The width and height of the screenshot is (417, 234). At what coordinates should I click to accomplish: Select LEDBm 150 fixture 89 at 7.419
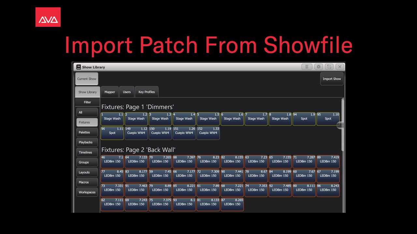pyautogui.click(x=328, y=162)
